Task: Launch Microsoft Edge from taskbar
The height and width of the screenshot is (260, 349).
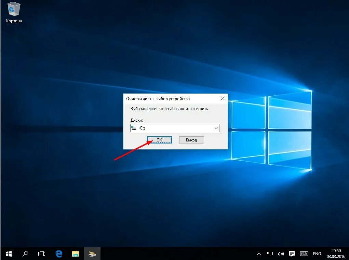Action: click(59, 254)
